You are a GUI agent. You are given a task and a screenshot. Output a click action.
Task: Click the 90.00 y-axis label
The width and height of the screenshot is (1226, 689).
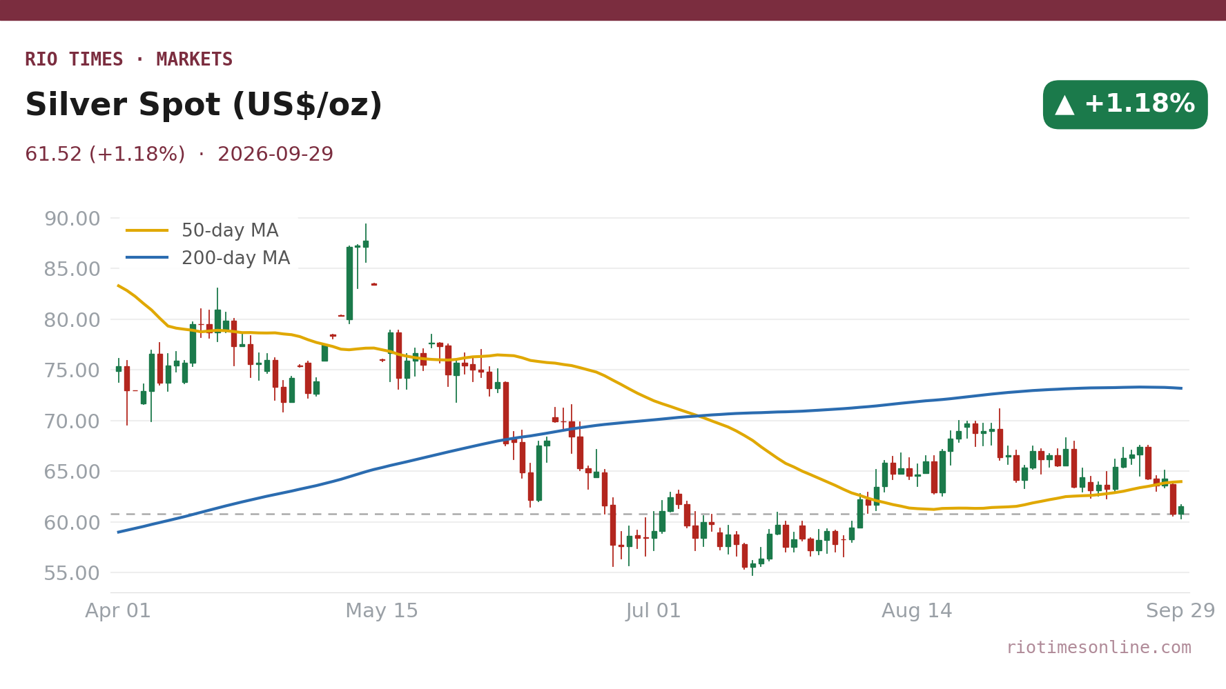[72, 219]
